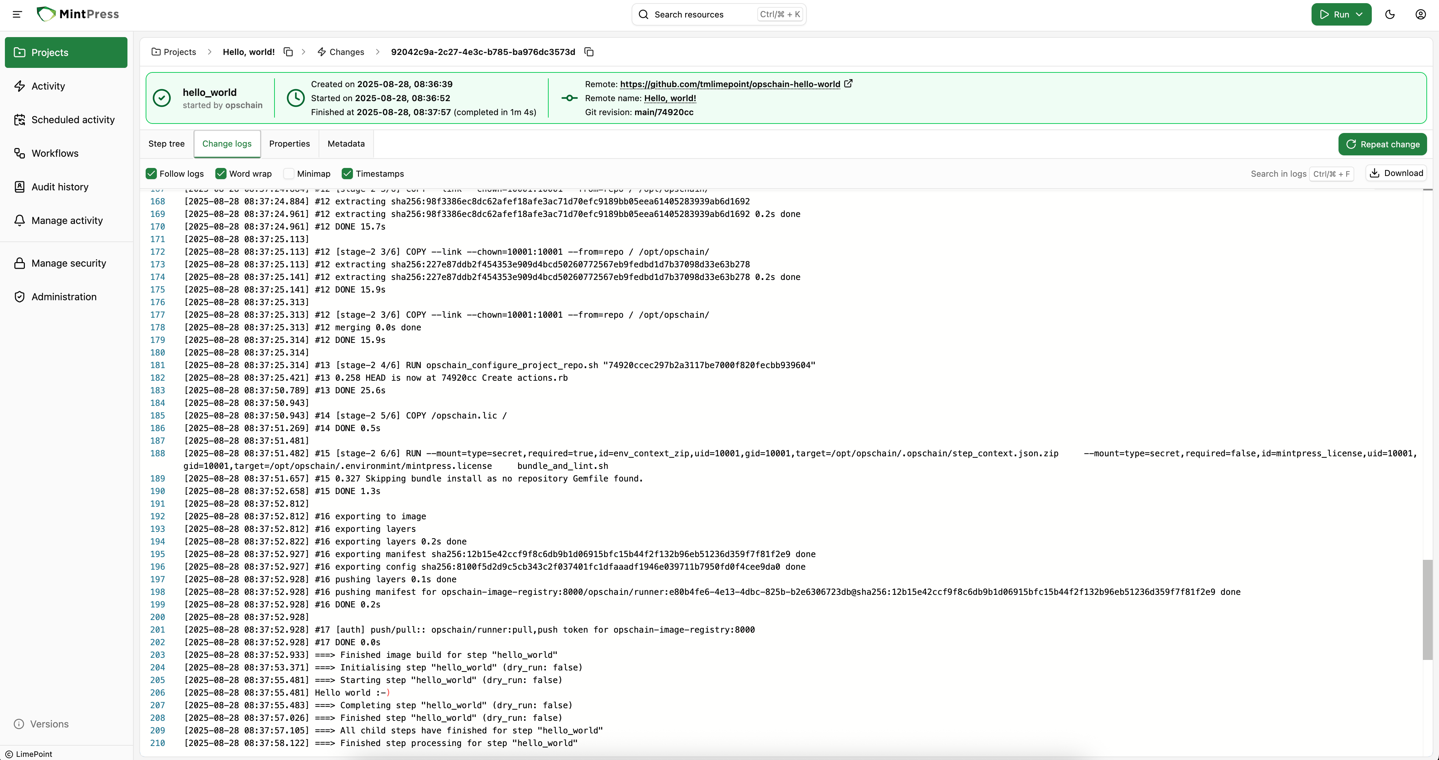Switch to the Step tree tab

(166, 143)
